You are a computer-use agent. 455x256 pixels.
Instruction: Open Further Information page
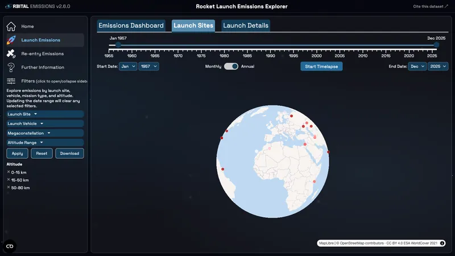(43, 67)
